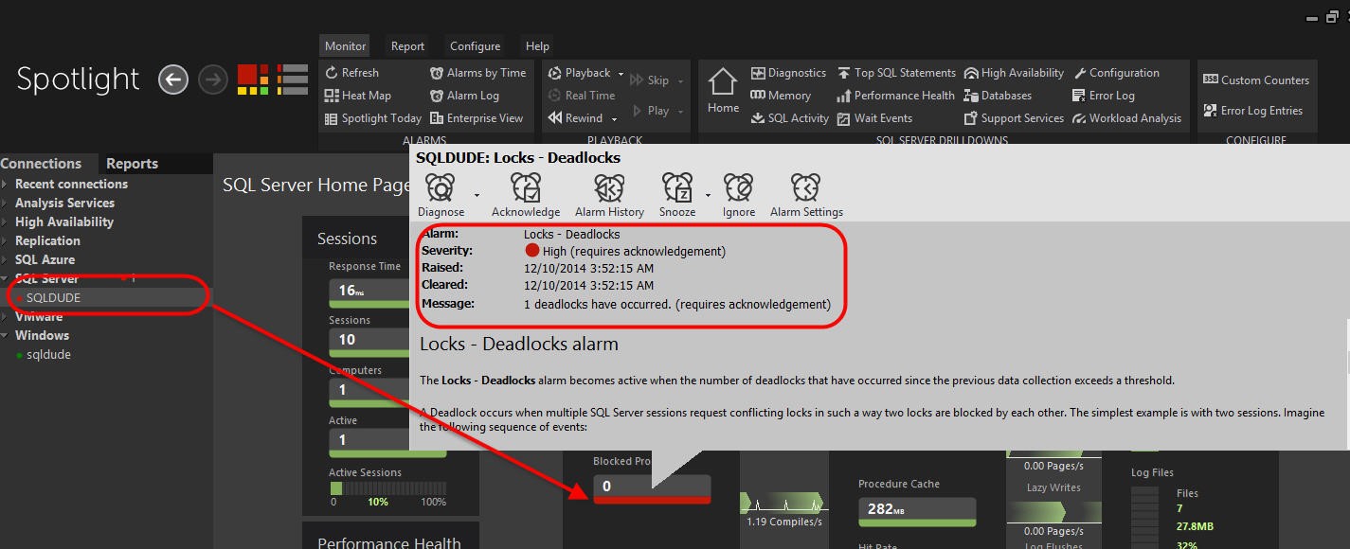Open Heat Map view
Viewport: 1350px width, 549px height.
click(358, 96)
